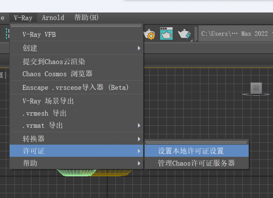Open the V-Ray menu
Viewport: 273px width, 198px height.
[23, 18]
